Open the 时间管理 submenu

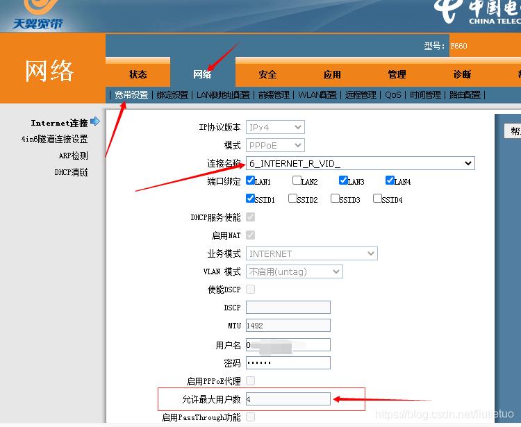(x=425, y=95)
